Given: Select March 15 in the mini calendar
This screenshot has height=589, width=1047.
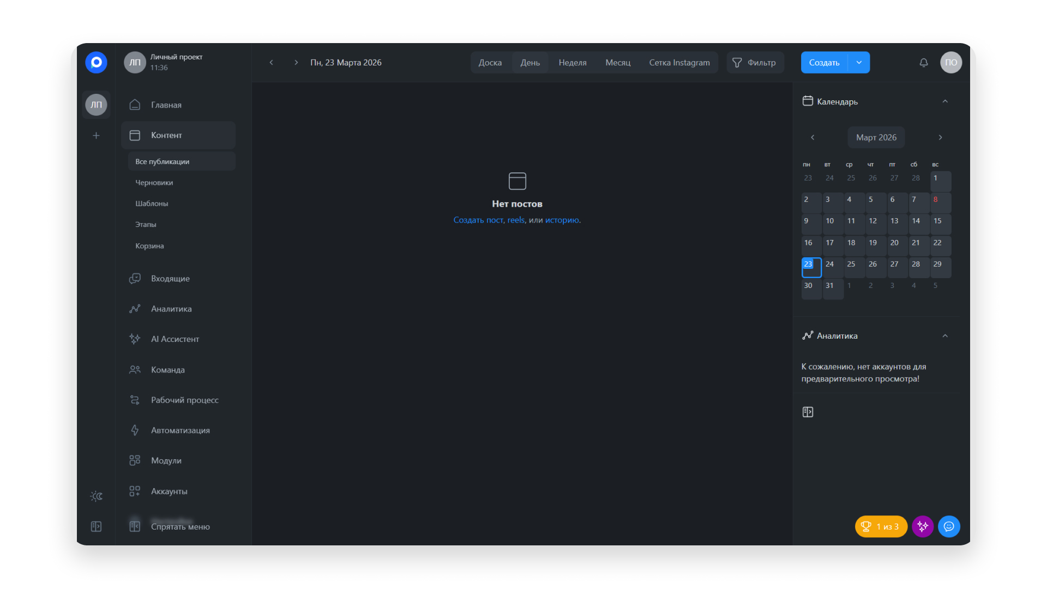Looking at the screenshot, I should click(x=940, y=224).
